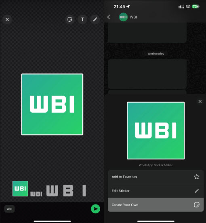Screen dimensions: 206x223
Task: Tap the WBI sticker preview in sheet
Action: pos(156,130)
